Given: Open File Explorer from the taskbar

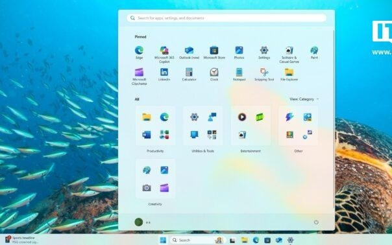Looking at the screenshot, I should click(244, 240).
